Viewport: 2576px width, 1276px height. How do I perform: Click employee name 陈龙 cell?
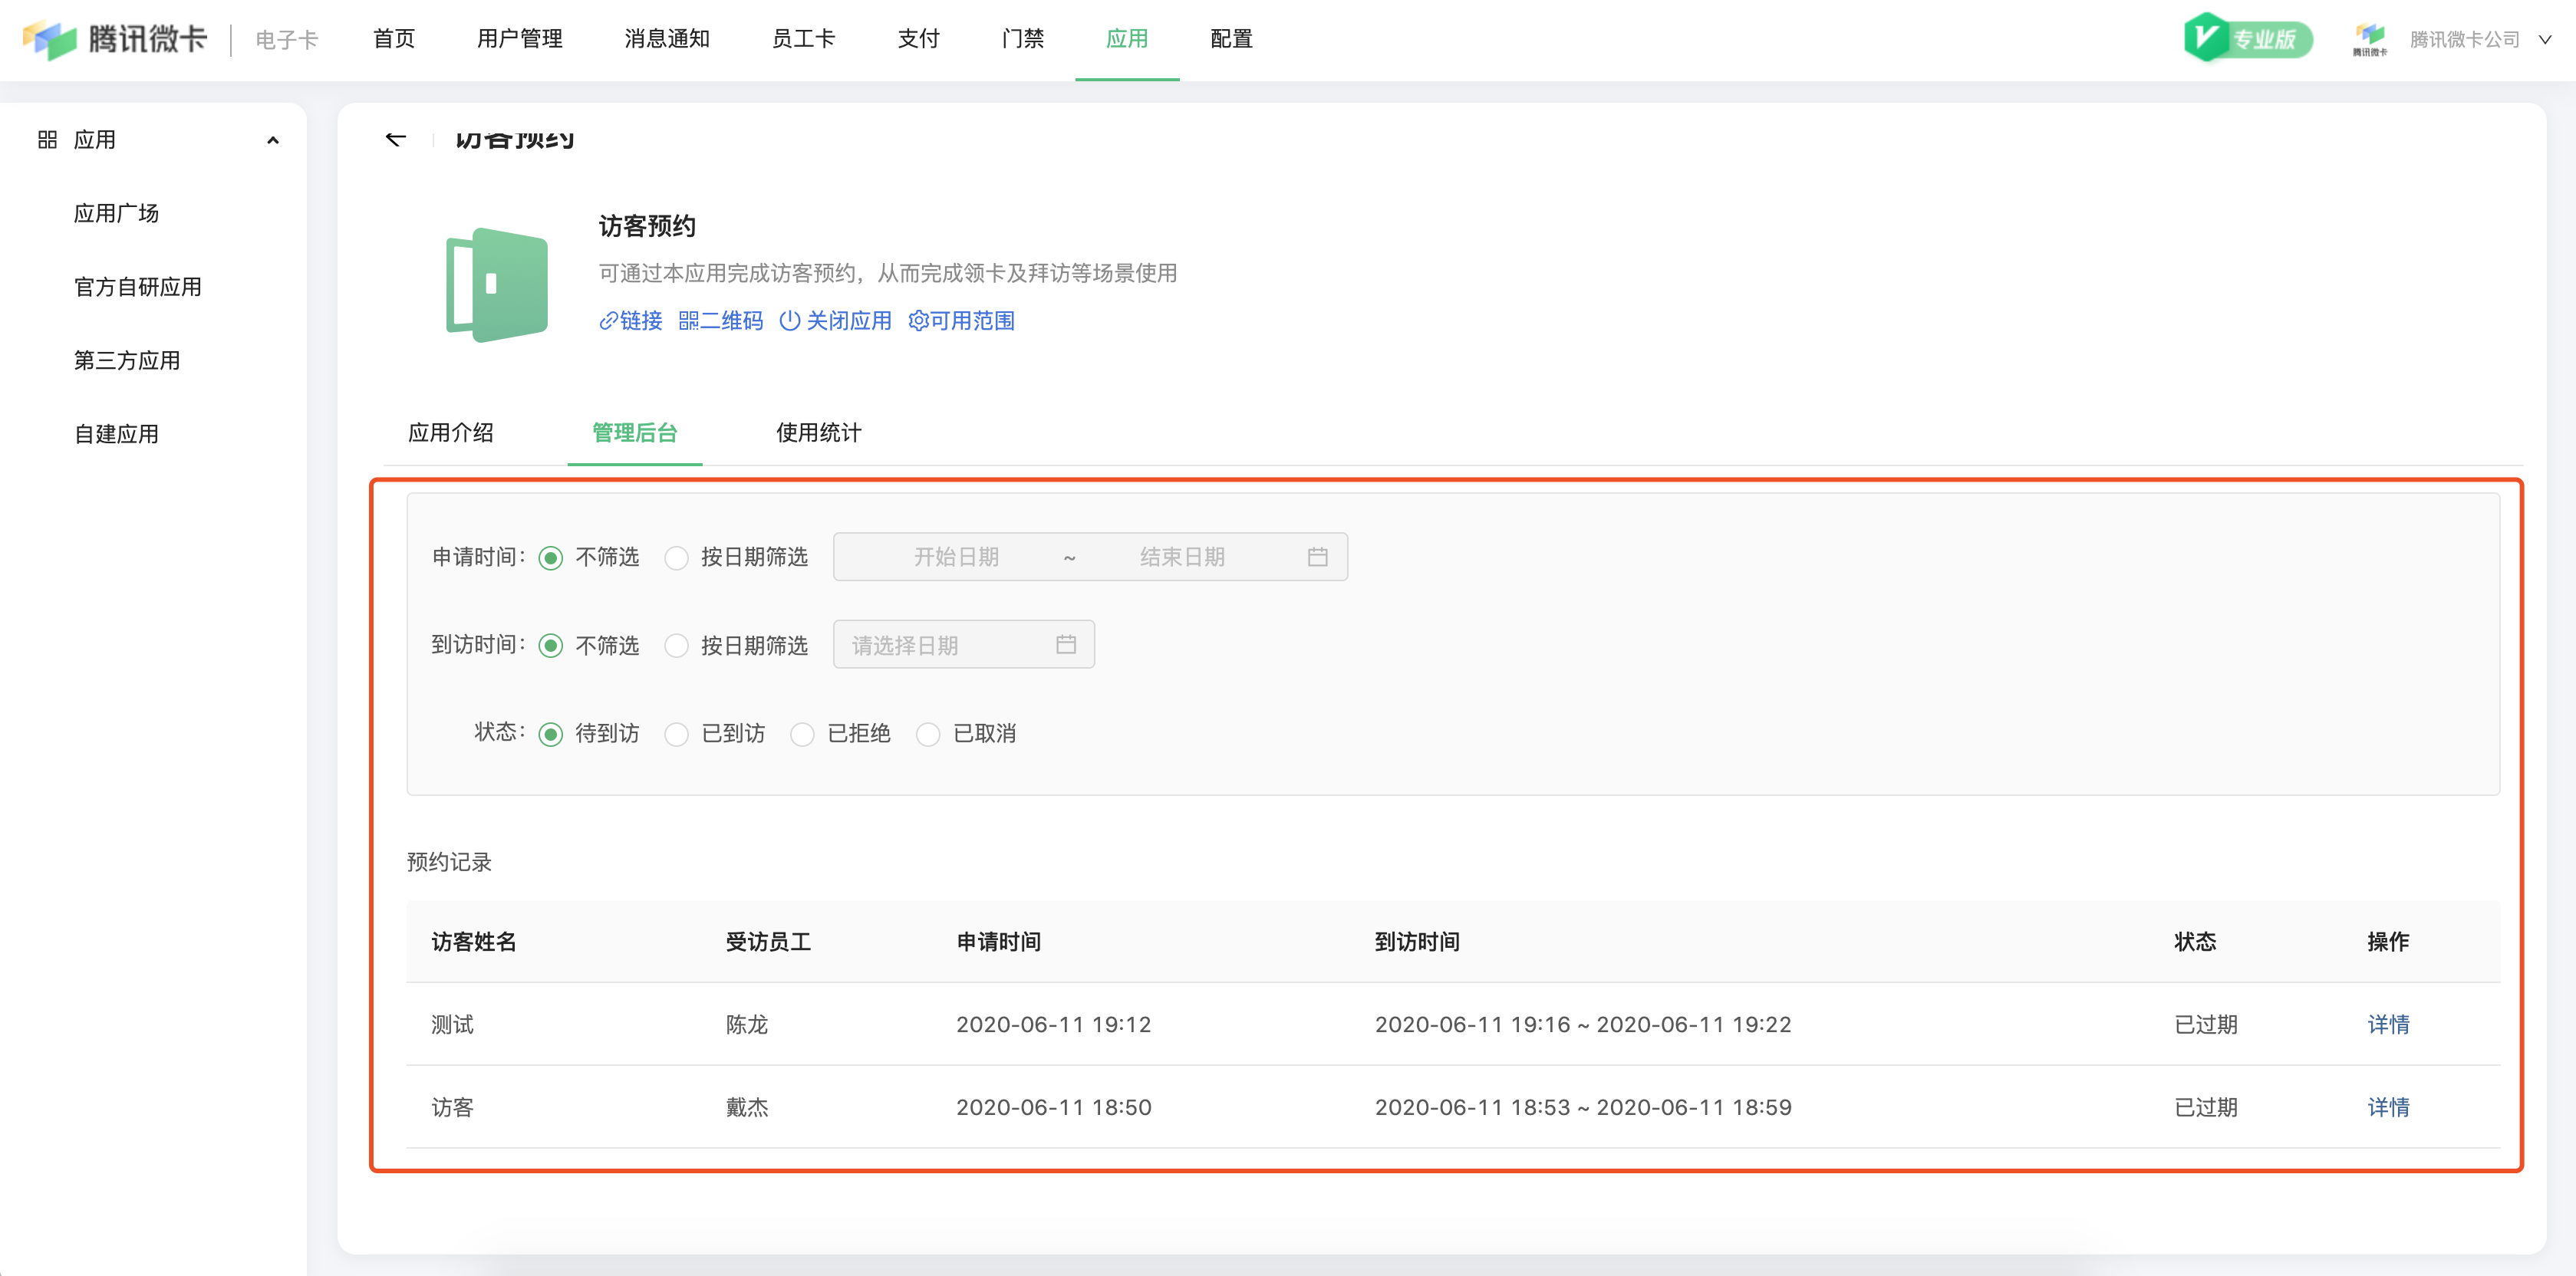click(747, 1024)
